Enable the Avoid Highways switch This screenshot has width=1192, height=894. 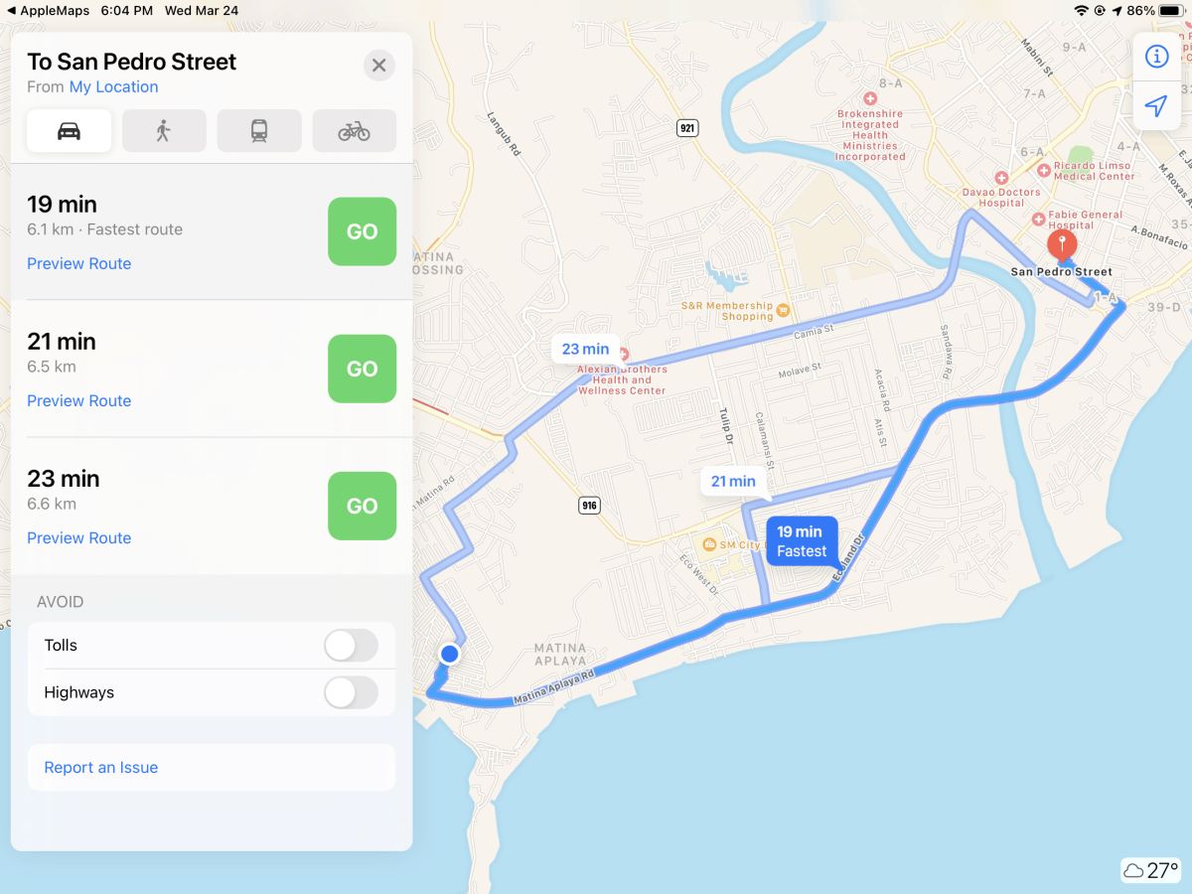pyautogui.click(x=352, y=692)
